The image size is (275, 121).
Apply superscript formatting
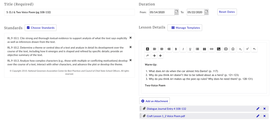pos(247,49)
